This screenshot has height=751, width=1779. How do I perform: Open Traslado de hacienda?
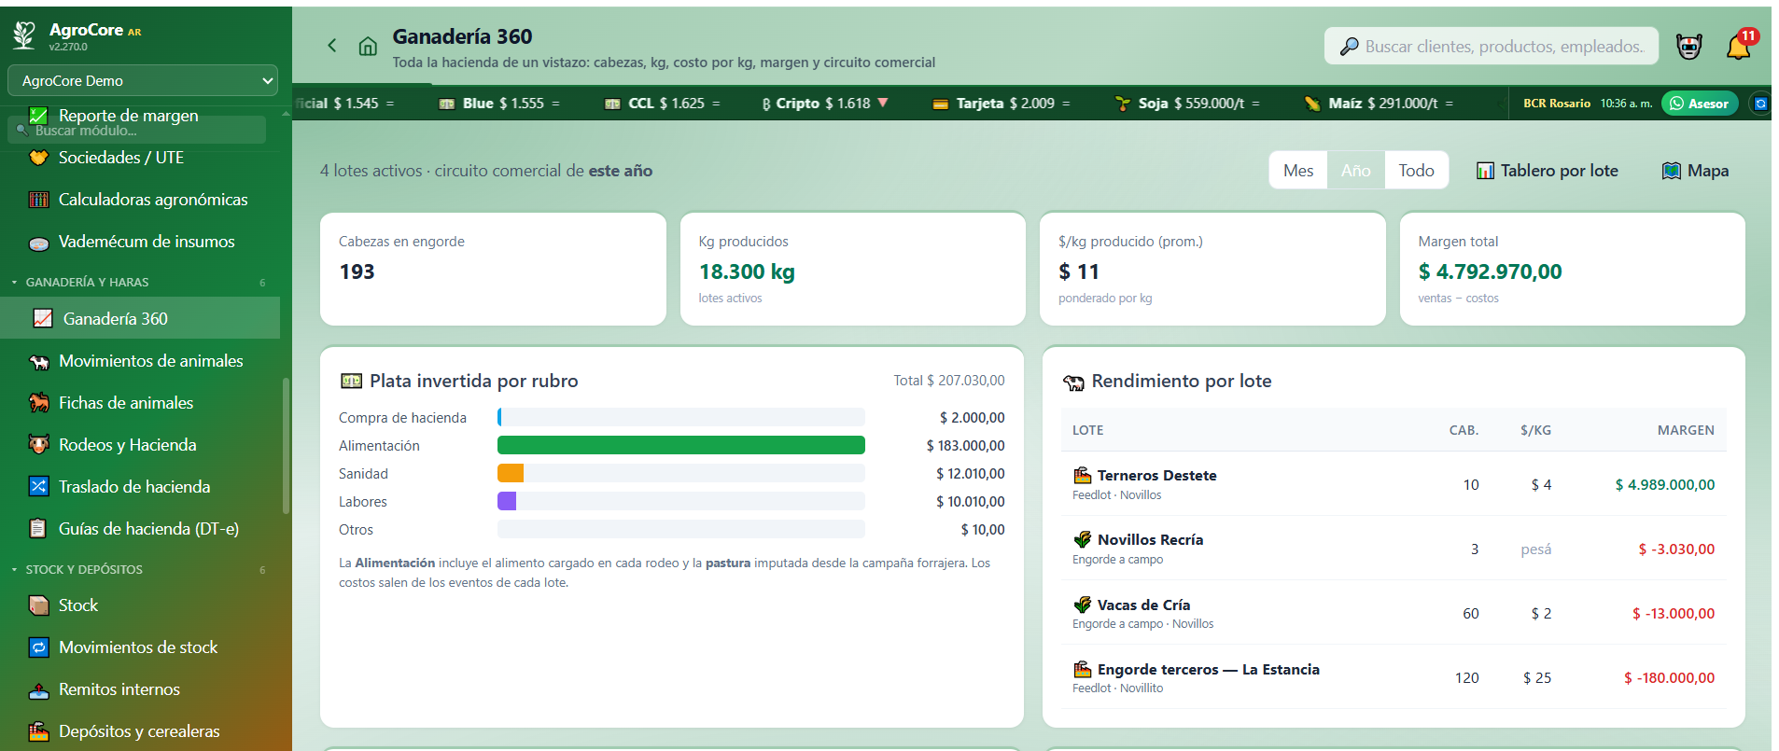pos(140,487)
